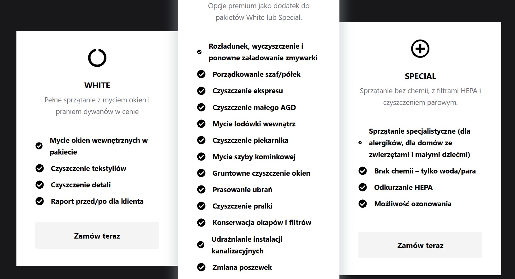Click checkmark beside Porządkowanie szaf/półek

pyautogui.click(x=201, y=74)
